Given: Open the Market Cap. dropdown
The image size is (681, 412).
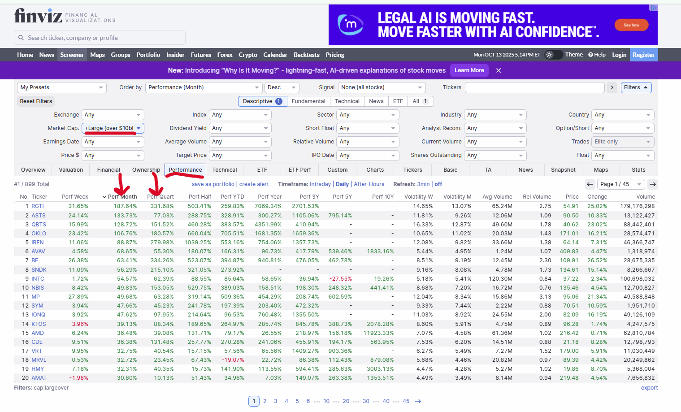Looking at the screenshot, I should click(113, 128).
